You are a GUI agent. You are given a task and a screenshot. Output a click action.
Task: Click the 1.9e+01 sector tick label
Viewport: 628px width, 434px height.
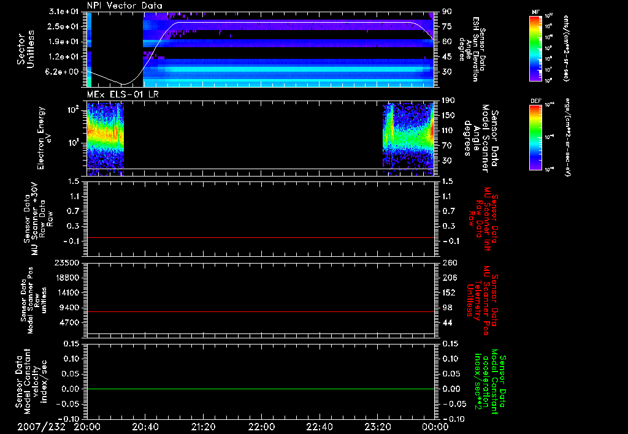pyautogui.click(x=64, y=42)
